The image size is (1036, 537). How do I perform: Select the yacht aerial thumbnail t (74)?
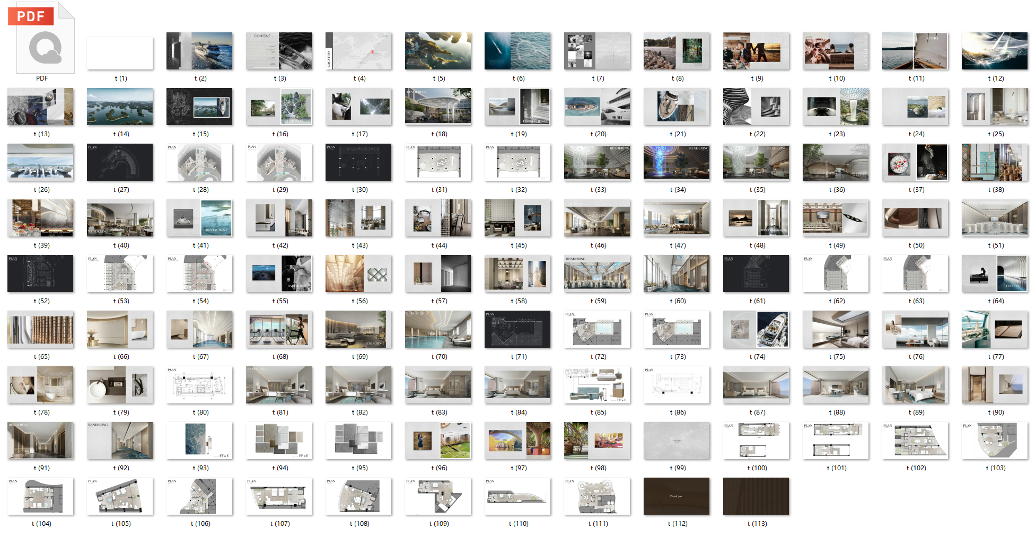tap(756, 329)
